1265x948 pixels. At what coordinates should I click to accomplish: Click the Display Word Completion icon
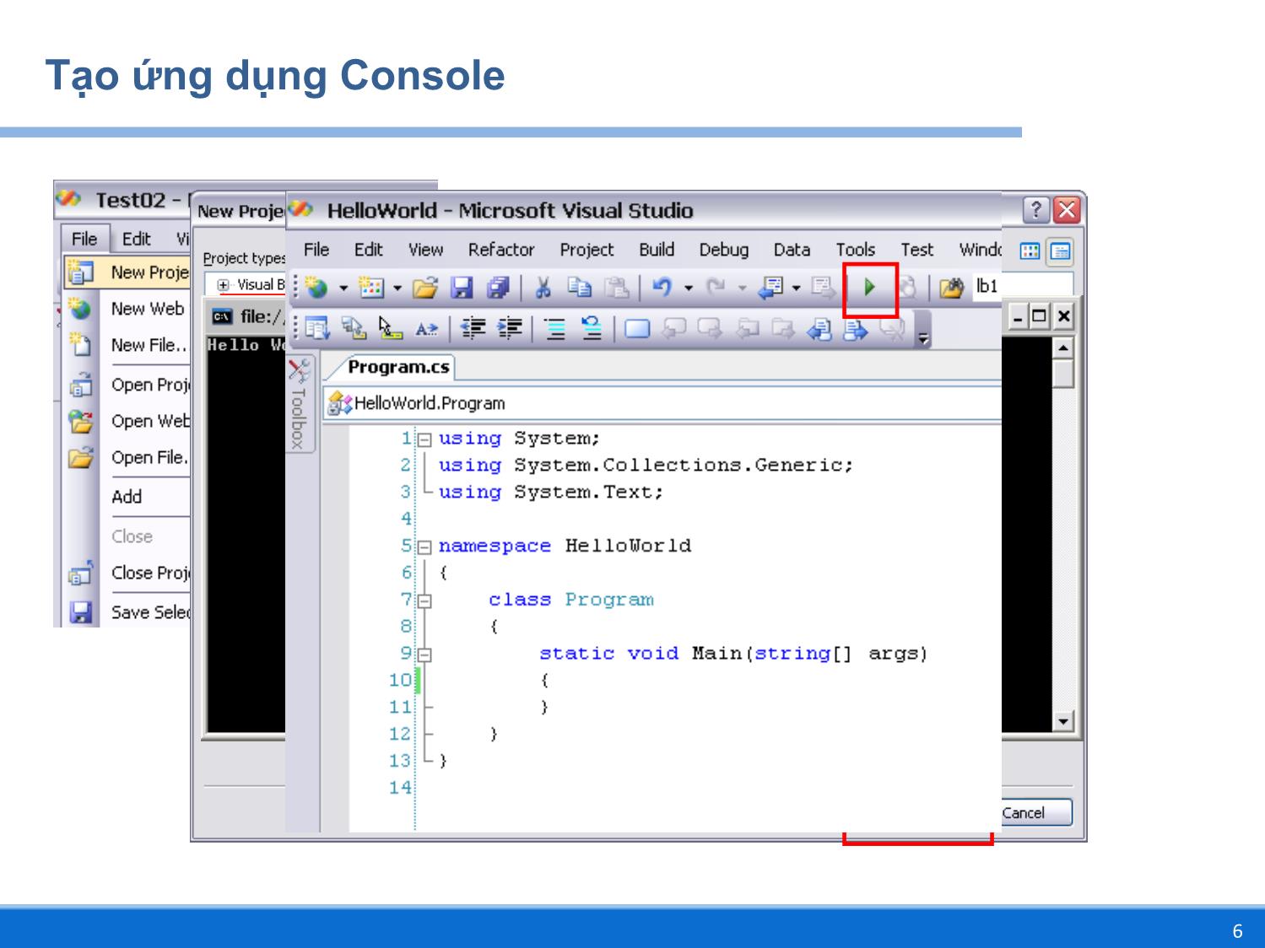pos(427,328)
